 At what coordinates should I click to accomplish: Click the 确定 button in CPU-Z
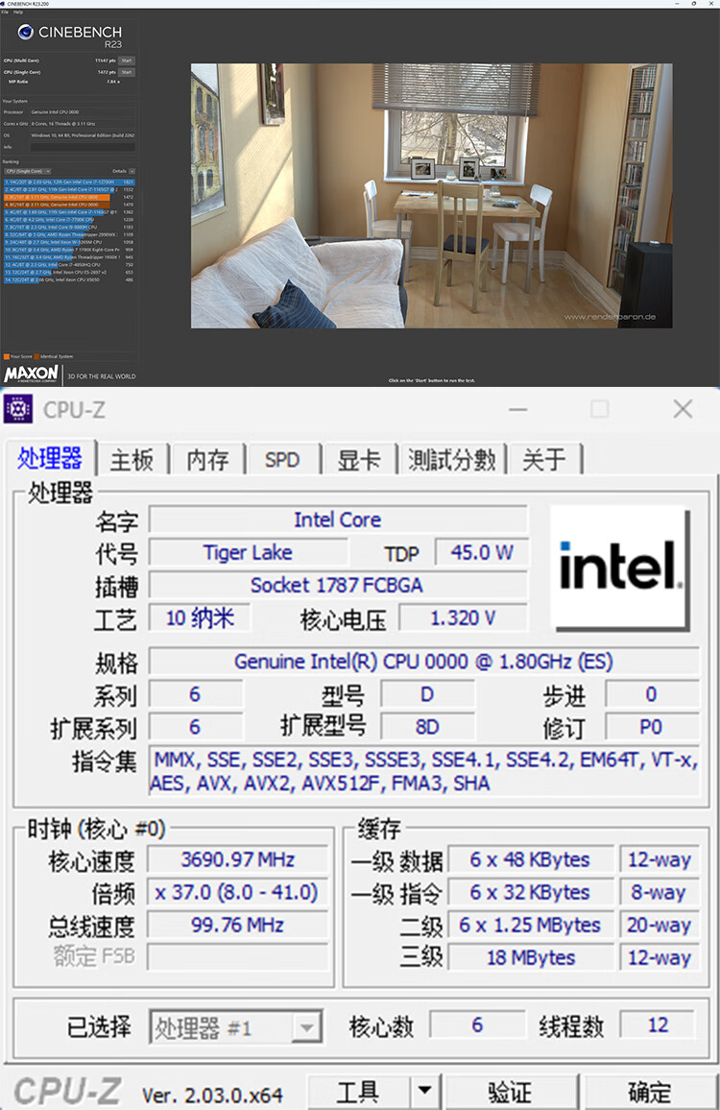650,1093
